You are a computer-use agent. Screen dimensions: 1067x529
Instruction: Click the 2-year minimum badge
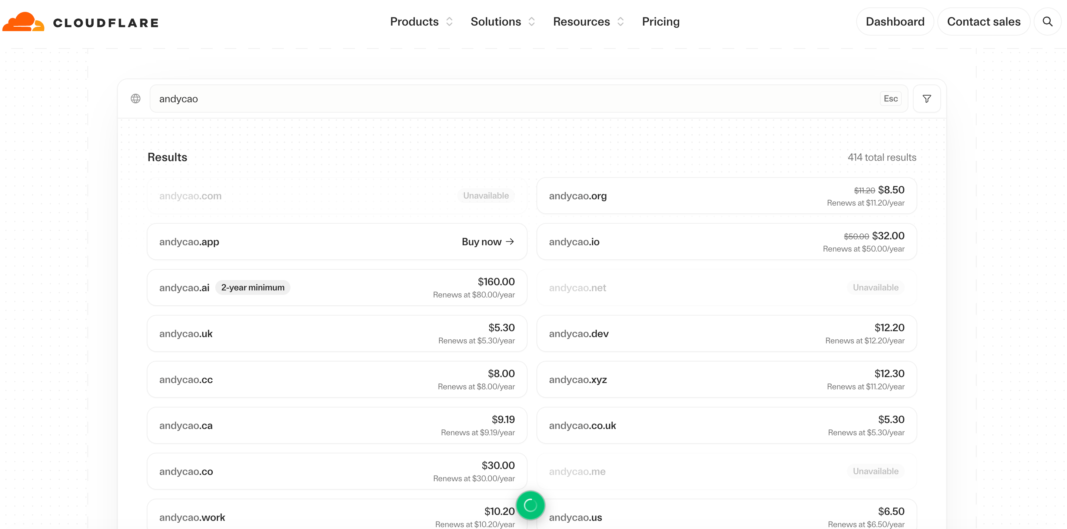coord(253,287)
